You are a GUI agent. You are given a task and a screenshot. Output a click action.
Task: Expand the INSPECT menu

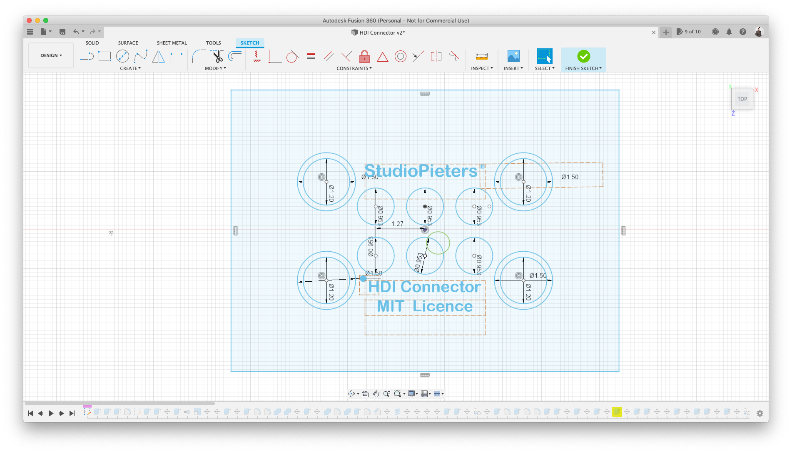(x=482, y=68)
